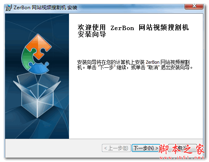Select the glass open box graphic

click(x=37, y=95)
